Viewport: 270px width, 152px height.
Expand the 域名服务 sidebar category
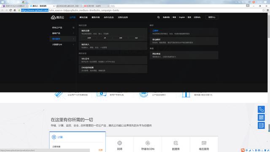(x=63, y=39)
